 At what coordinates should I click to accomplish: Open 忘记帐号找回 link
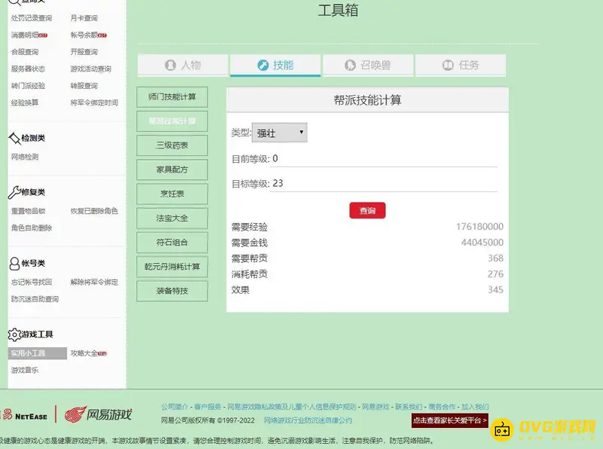point(31,283)
